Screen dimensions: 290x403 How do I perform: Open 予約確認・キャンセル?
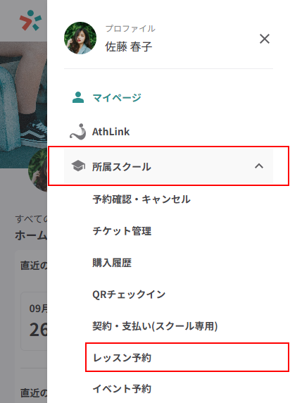coord(141,199)
